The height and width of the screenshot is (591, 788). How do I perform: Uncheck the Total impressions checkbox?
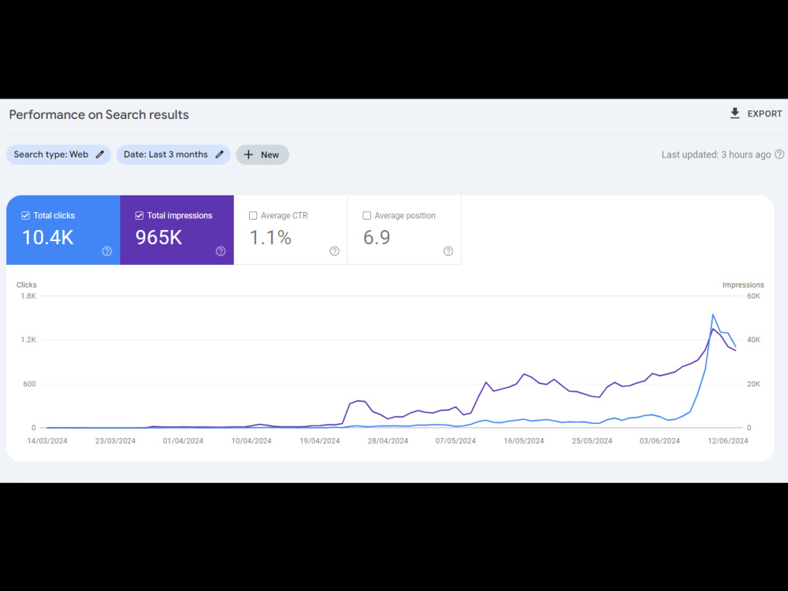point(139,216)
